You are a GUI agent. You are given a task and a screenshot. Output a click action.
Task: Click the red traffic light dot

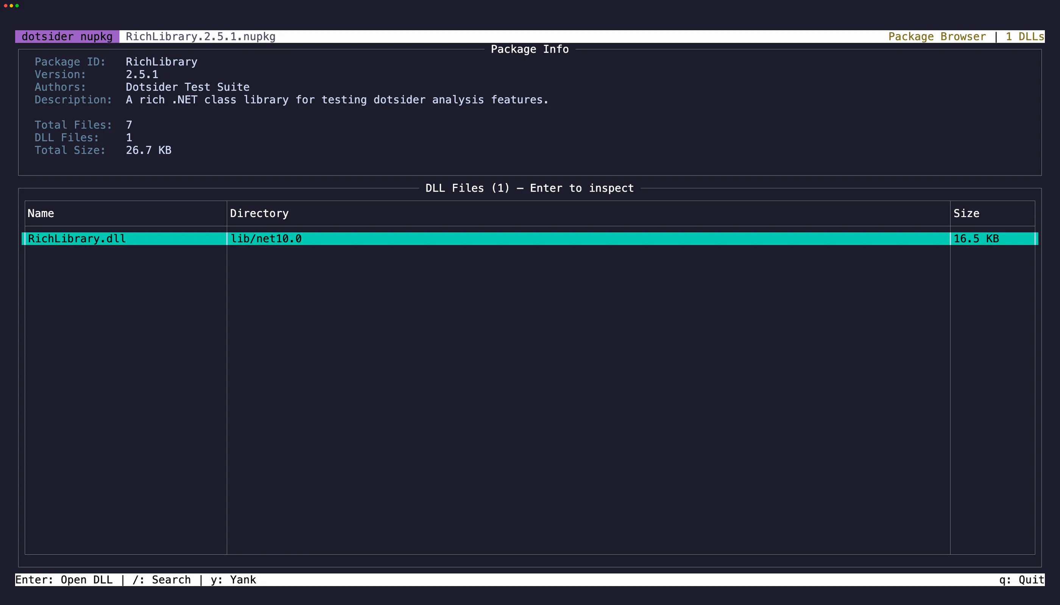click(x=5, y=6)
